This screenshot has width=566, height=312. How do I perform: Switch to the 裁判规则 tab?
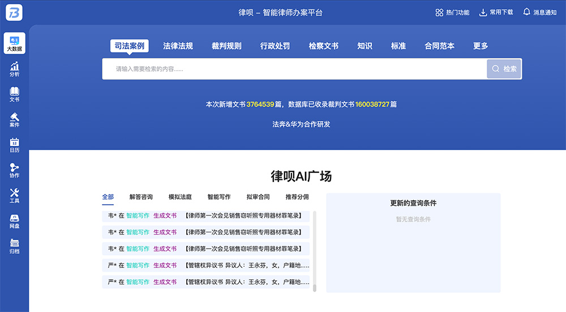[226, 46]
